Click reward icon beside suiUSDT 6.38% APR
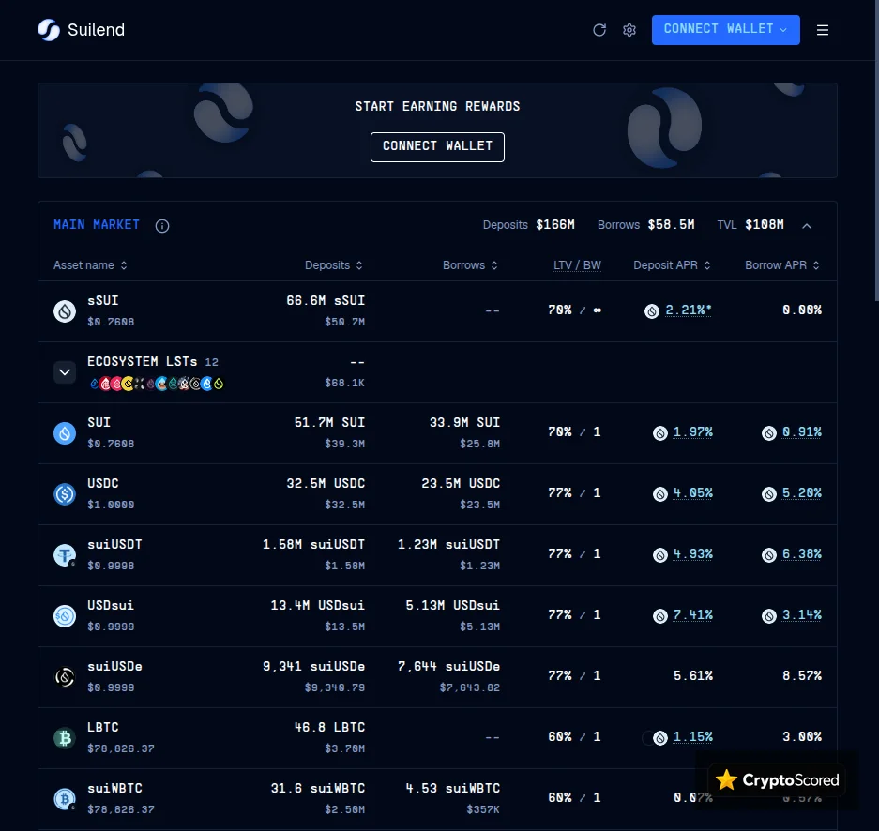The height and width of the screenshot is (831, 879). point(769,554)
